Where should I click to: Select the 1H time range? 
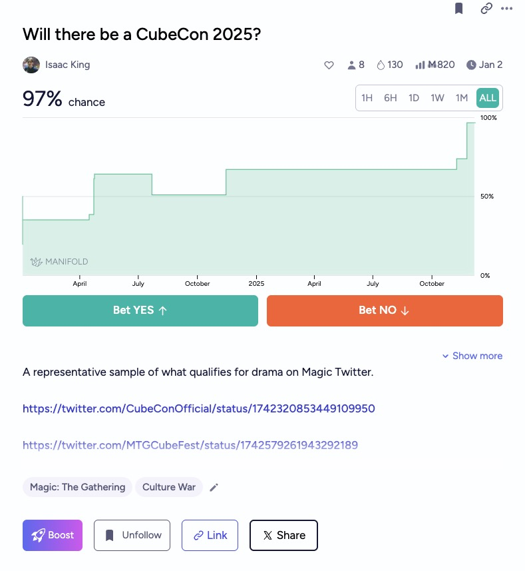pos(367,98)
